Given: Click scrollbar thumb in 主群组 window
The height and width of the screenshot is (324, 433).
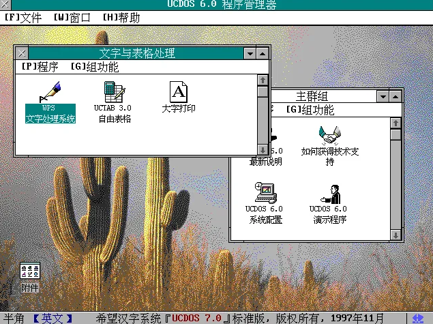Looking at the screenshot, I should [x=395, y=135].
